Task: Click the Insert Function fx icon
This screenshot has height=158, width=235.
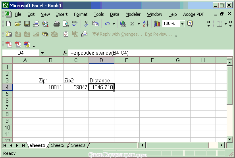Action: point(65,53)
